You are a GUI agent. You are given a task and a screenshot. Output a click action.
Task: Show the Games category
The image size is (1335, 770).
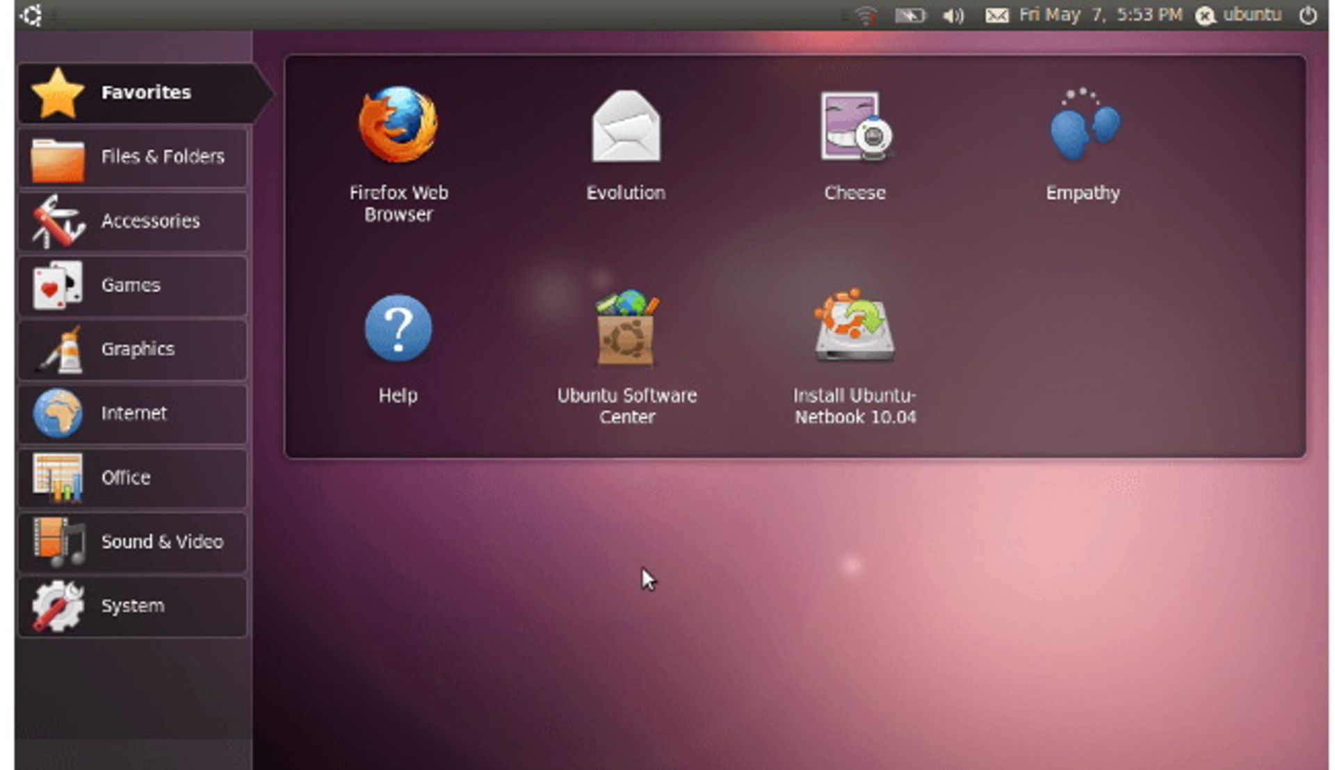click(133, 285)
